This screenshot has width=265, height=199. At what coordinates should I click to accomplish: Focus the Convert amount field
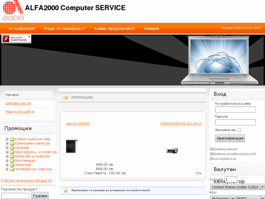click(231, 179)
